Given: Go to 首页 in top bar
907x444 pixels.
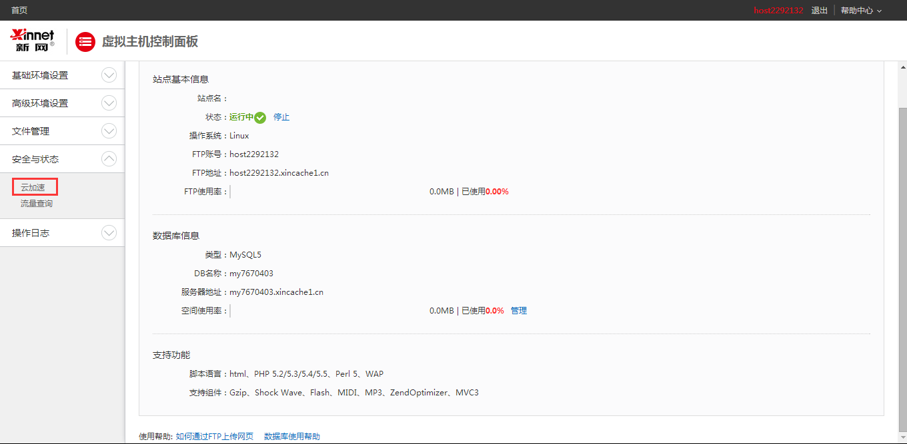Looking at the screenshot, I should tap(19, 11).
